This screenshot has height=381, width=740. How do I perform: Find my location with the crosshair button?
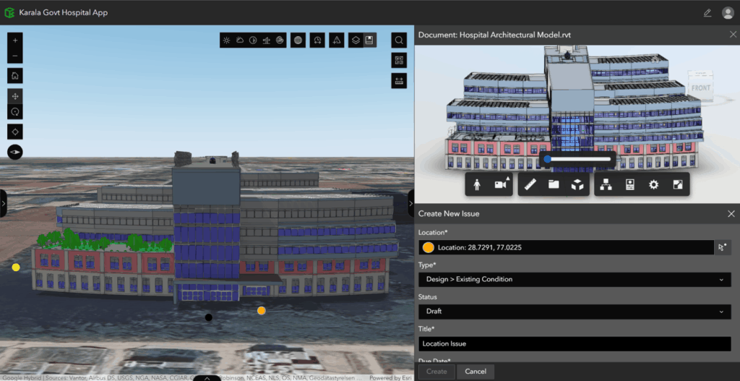coord(15,132)
